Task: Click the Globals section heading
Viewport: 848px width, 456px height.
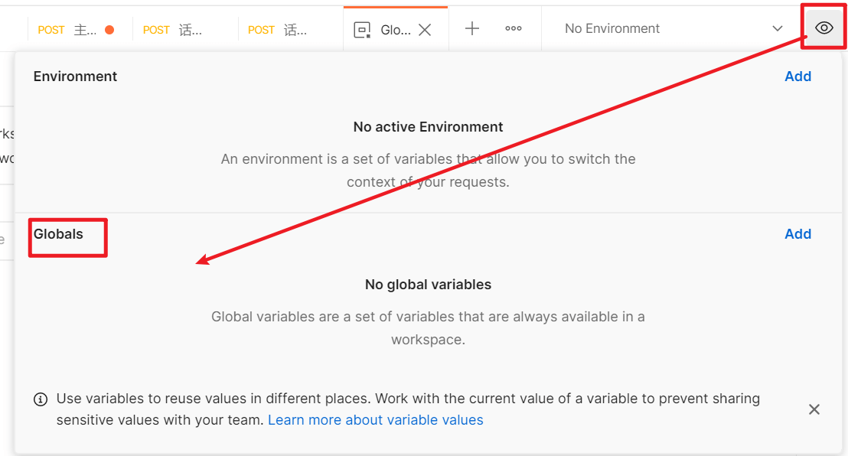Action: pos(58,234)
